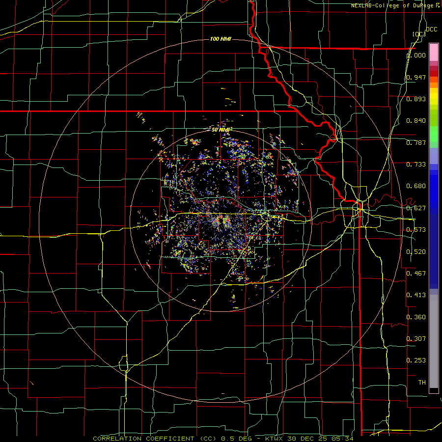This screenshot has width=442, height=442.
Task: Click the 0.787 scale value
Action: (x=416, y=142)
